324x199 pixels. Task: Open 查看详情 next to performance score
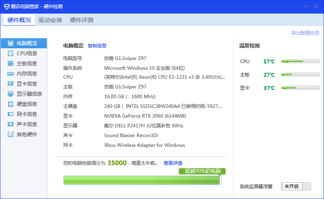tap(173, 163)
